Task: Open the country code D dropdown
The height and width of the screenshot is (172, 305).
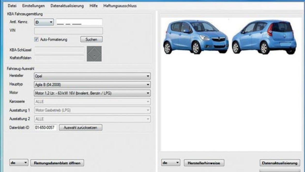Action: point(44,22)
